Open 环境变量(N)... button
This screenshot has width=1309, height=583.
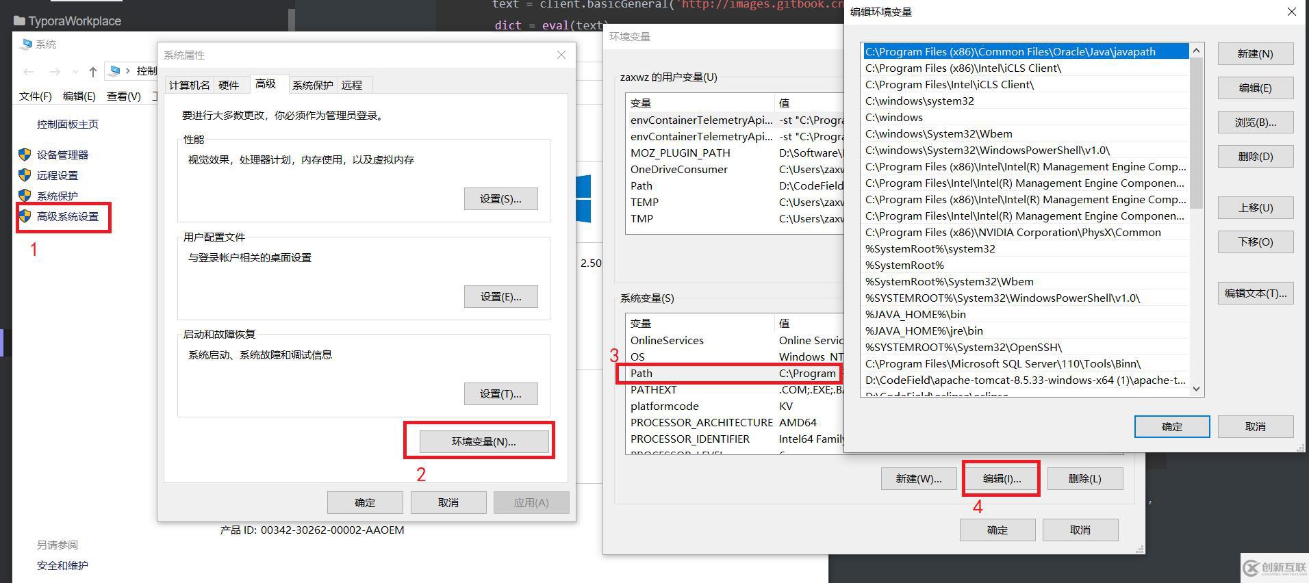[x=484, y=441]
